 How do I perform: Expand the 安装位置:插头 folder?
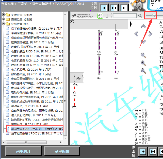point(4,24)
